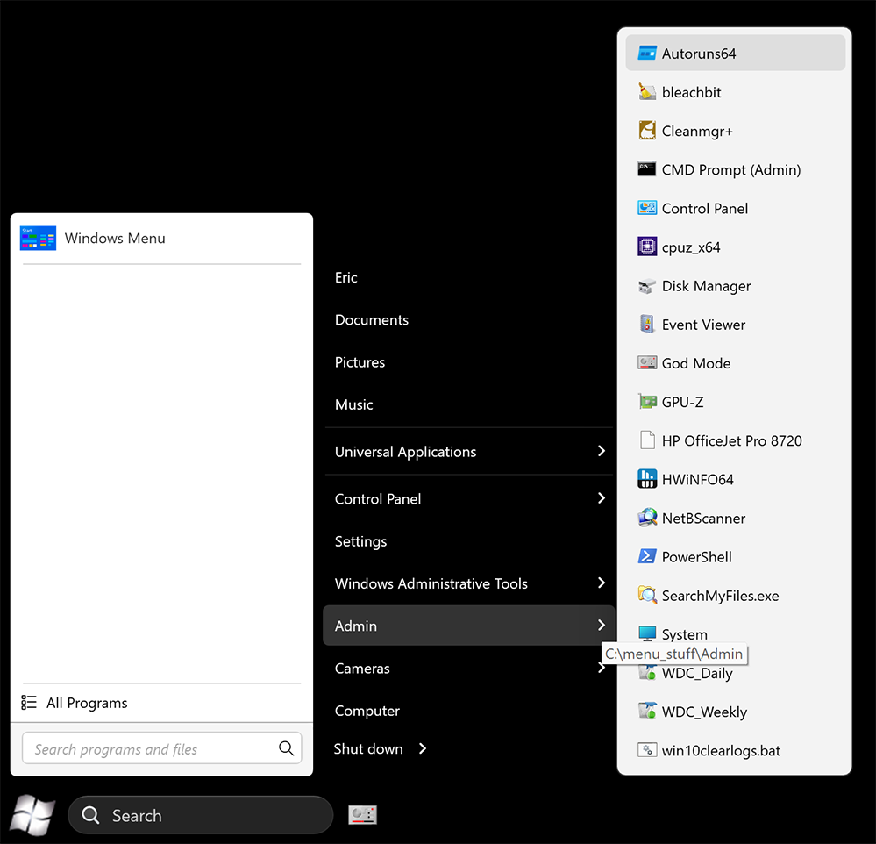876x844 pixels.
Task: Expand the Shut down options arrow
Action: pos(423,748)
